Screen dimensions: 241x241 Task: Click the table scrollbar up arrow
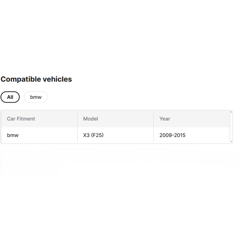(x=231, y=112)
